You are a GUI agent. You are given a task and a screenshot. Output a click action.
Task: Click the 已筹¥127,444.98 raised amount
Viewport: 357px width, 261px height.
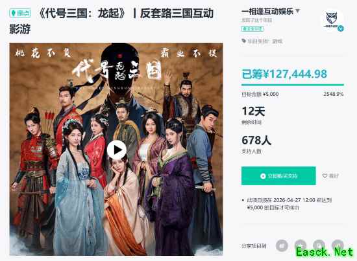284,74
